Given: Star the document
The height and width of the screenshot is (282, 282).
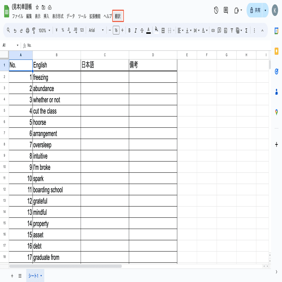Looking at the screenshot, I should 37,7.
